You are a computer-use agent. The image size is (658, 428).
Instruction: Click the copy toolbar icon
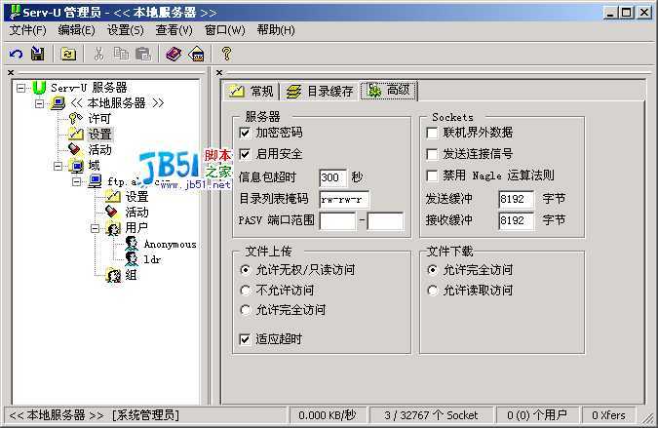[121, 54]
